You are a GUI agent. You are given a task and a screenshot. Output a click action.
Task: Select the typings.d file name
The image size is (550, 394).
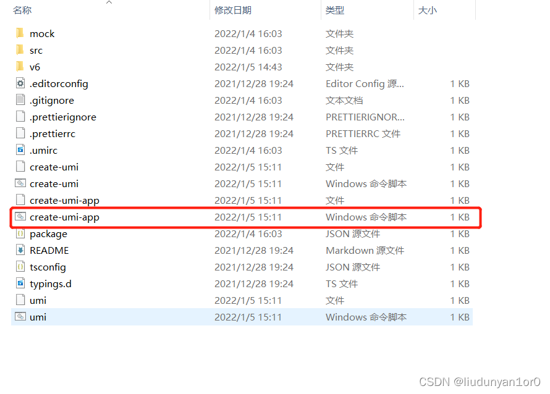(51, 284)
